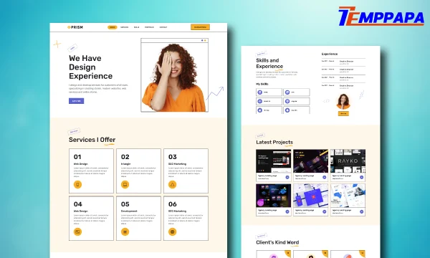Open the Services nav link in the header
Image resolution: width=430 pixels, height=258 pixels.
(125, 27)
